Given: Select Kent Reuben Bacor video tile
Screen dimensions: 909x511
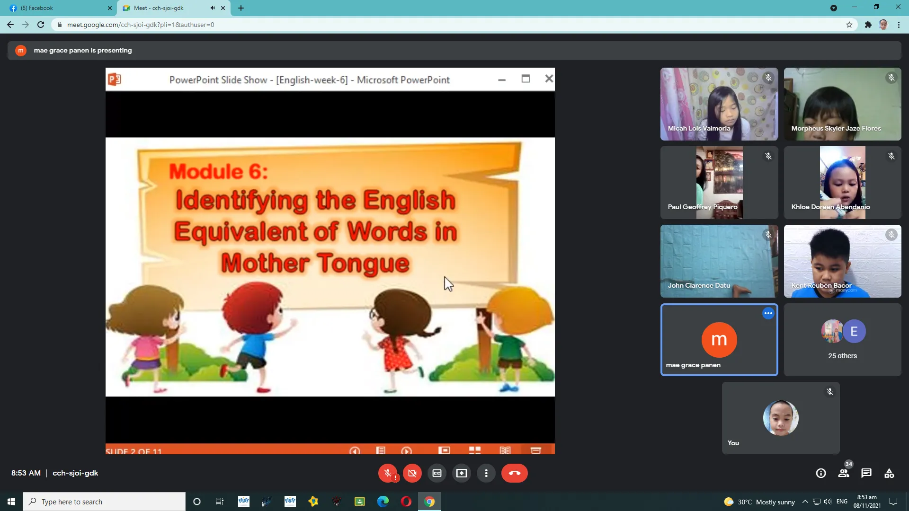Looking at the screenshot, I should point(842,261).
